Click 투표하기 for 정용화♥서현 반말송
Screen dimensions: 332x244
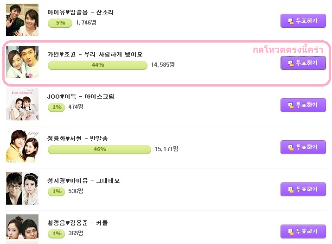click(303, 147)
